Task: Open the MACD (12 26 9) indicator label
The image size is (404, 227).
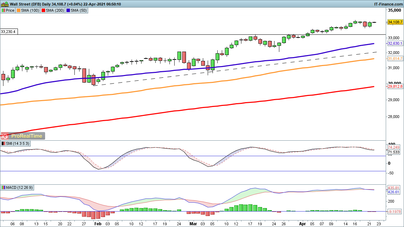Action: 18,187
